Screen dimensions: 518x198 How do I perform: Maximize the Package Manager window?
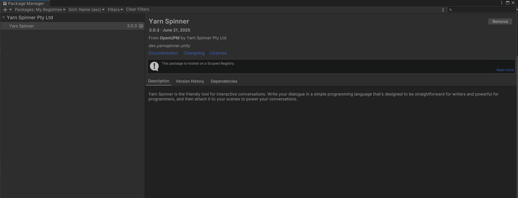click(x=507, y=3)
